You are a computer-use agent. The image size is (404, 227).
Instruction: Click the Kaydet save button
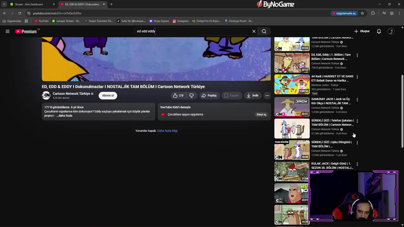tap(231, 96)
